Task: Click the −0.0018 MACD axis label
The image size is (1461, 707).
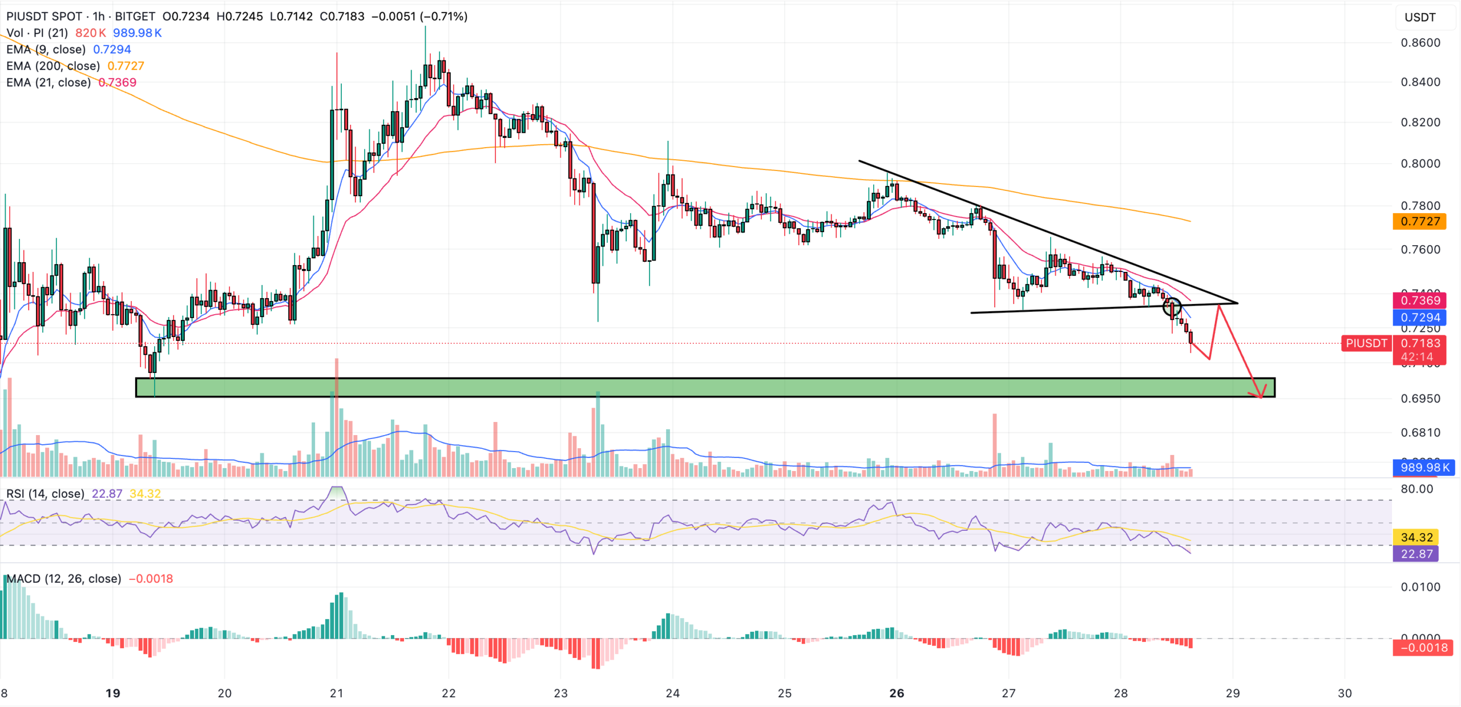Action: [x=1423, y=648]
